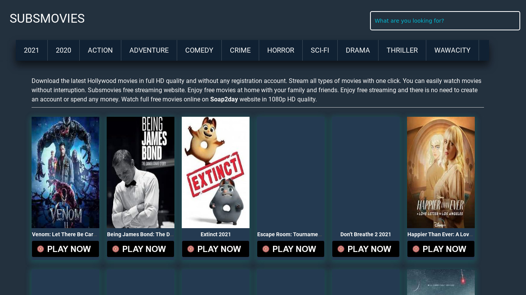Select the THRILLER genre
The image size is (526, 295).
[402, 50]
